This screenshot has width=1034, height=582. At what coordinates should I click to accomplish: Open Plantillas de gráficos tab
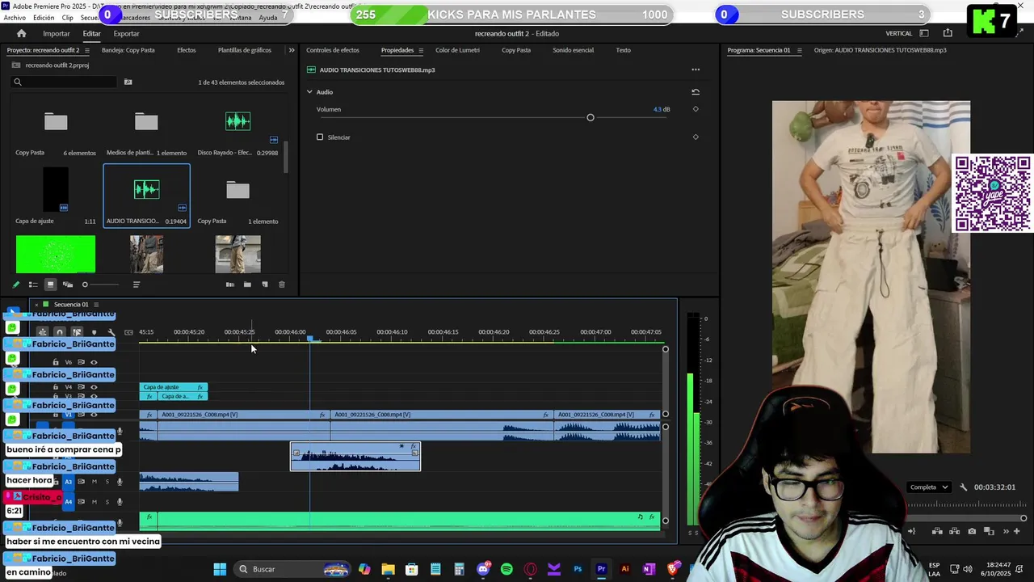(x=245, y=50)
